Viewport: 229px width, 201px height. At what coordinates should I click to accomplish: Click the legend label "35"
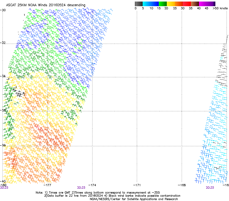point(191,8)
